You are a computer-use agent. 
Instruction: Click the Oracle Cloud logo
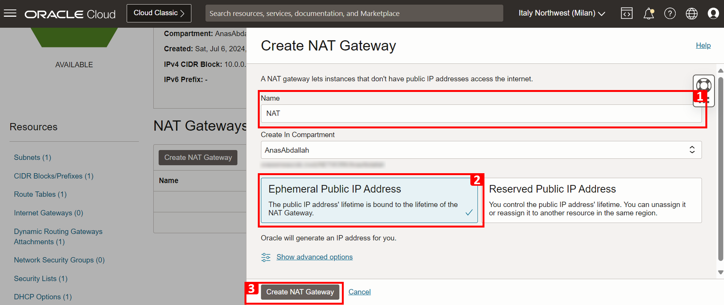pyautogui.click(x=70, y=14)
